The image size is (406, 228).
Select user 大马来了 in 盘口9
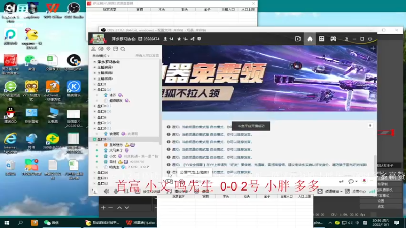click(116, 150)
